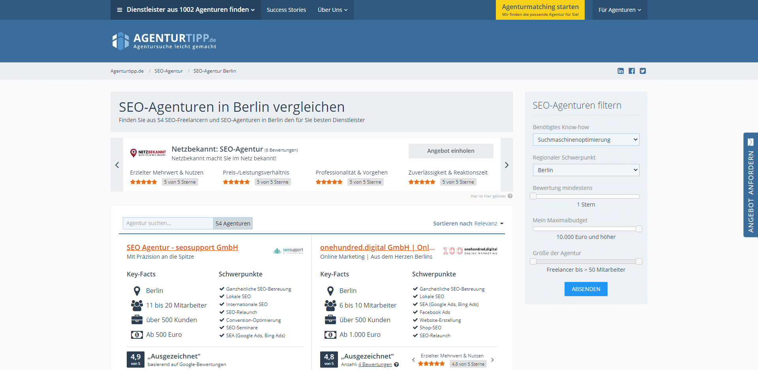Submit filters with the ABSENDEN button
This screenshot has width=758, height=370.
pyautogui.click(x=586, y=289)
